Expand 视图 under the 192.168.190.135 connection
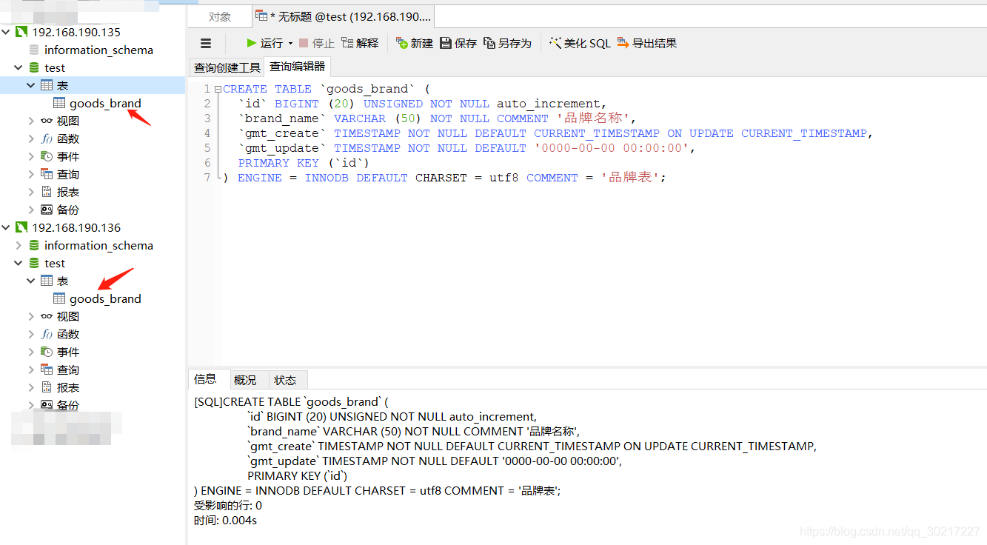Image resolution: width=987 pixels, height=545 pixels. click(x=31, y=121)
